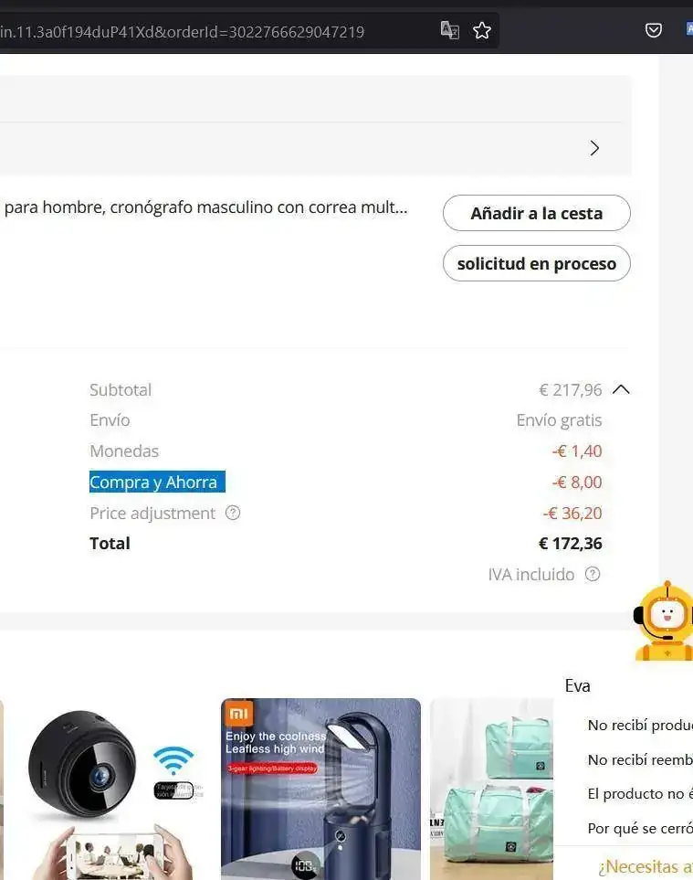Open the turquoise travel bag product thumbnail
This screenshot has height=880, width=693.
(x=491, y=789)
